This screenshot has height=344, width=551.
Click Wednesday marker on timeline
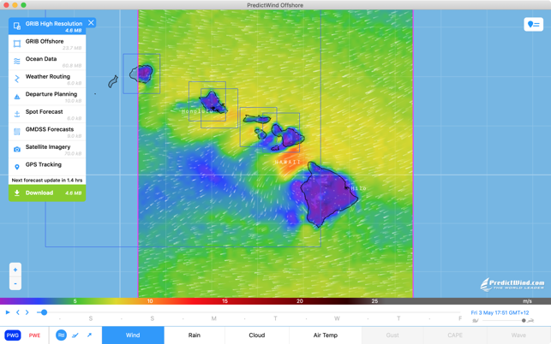pyautogui.click(x=337, y=318)
